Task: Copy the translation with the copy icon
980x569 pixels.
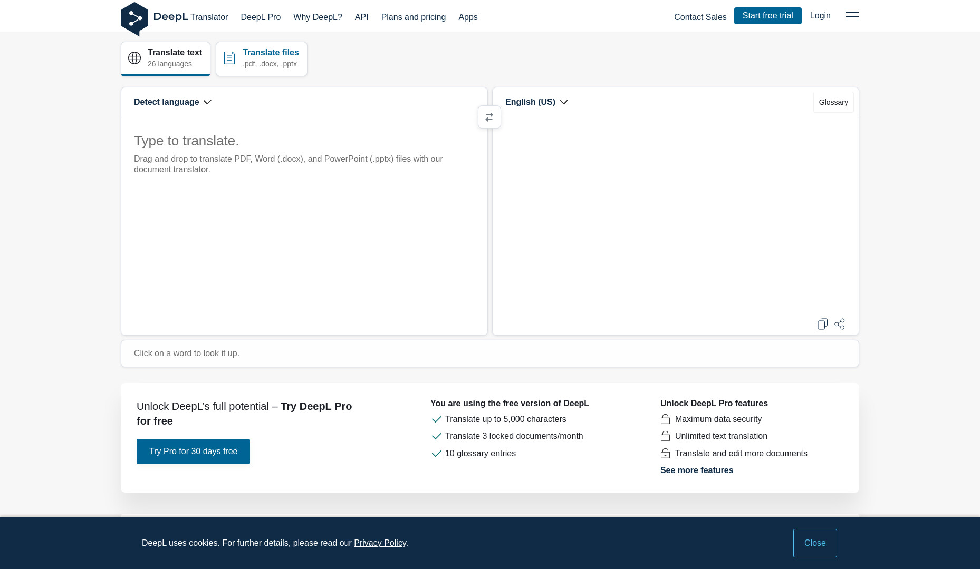Action: point(822,324)
